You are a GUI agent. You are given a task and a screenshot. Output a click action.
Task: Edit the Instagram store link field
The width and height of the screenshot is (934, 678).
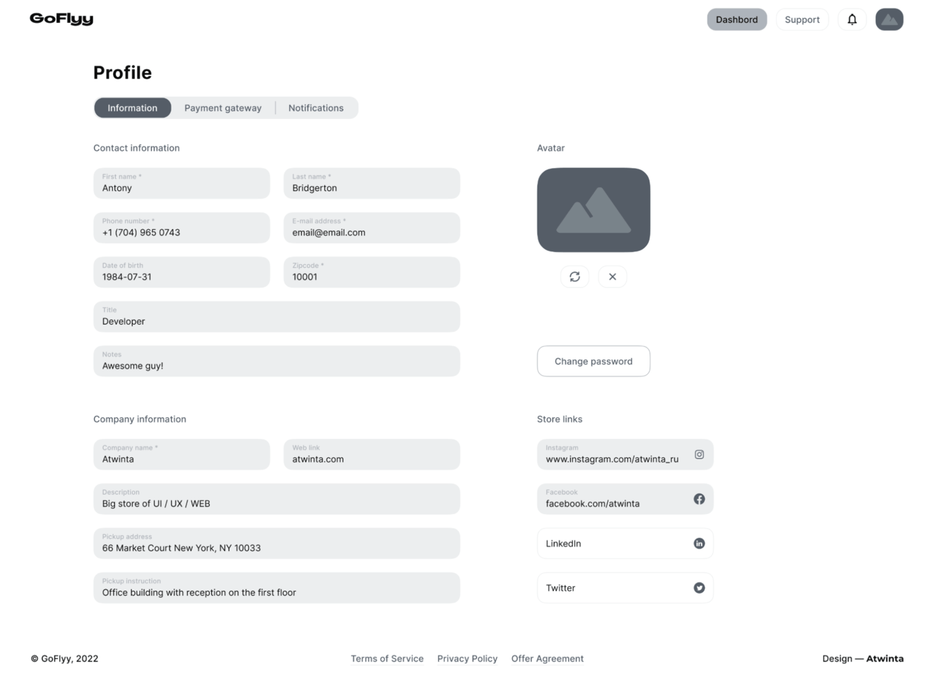pos(625,454)
